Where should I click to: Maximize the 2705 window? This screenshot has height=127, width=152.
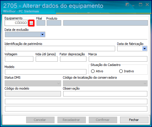pyautogui.click(x=140, y=5)
